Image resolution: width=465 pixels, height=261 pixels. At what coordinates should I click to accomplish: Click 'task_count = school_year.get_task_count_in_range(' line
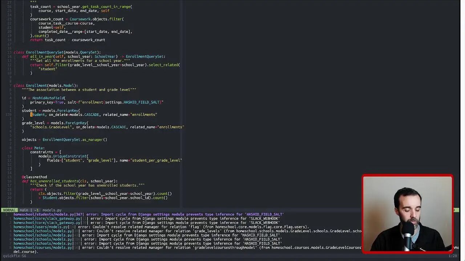pos(81,7)
